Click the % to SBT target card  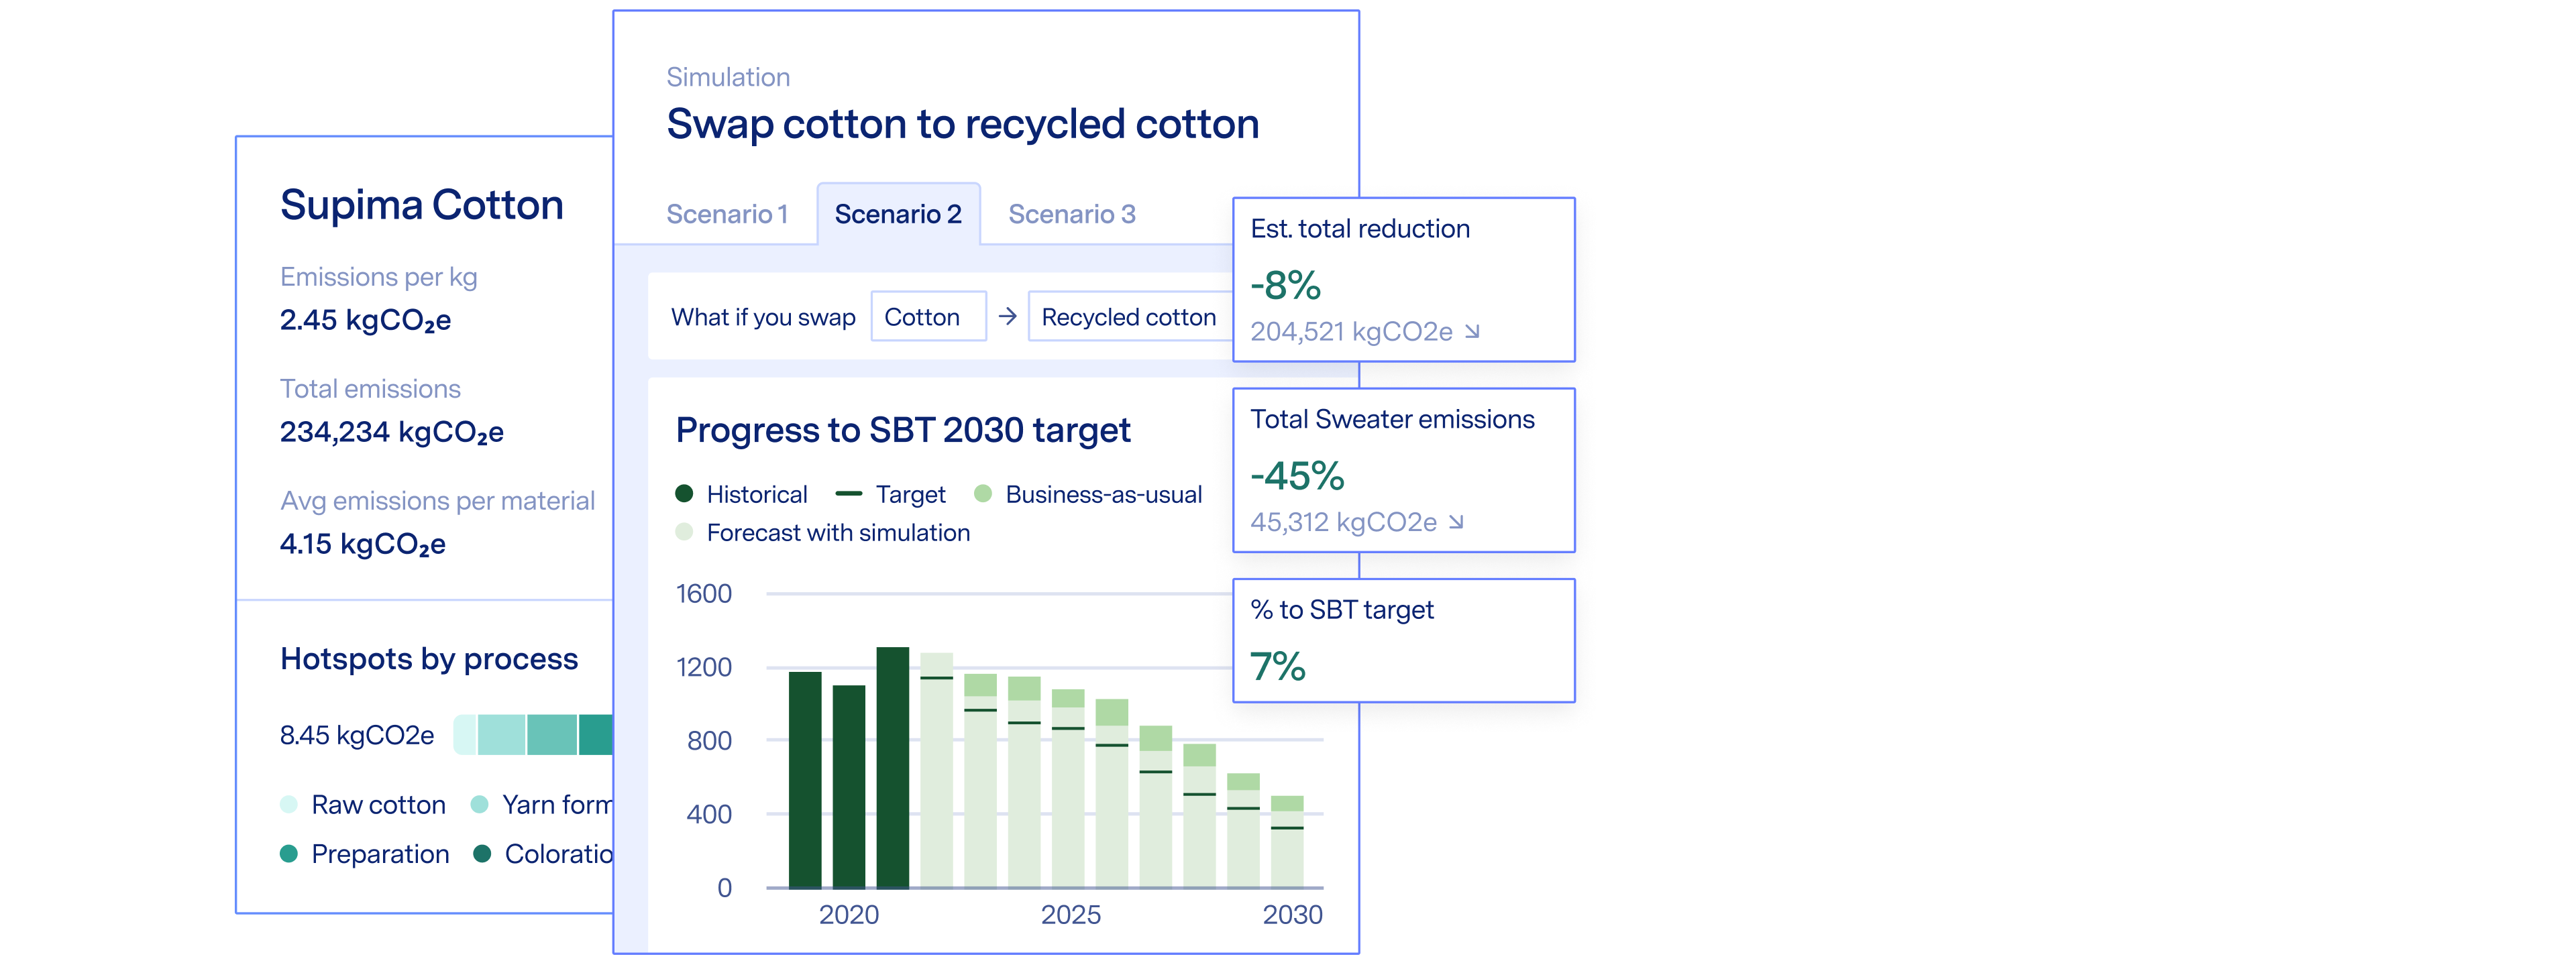(x=1403, y=640)
